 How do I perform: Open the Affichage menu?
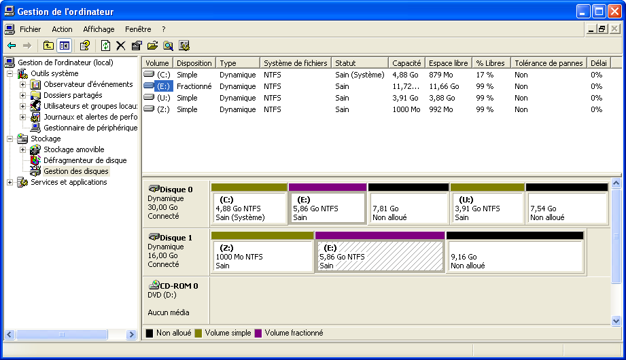pos(99,29)
